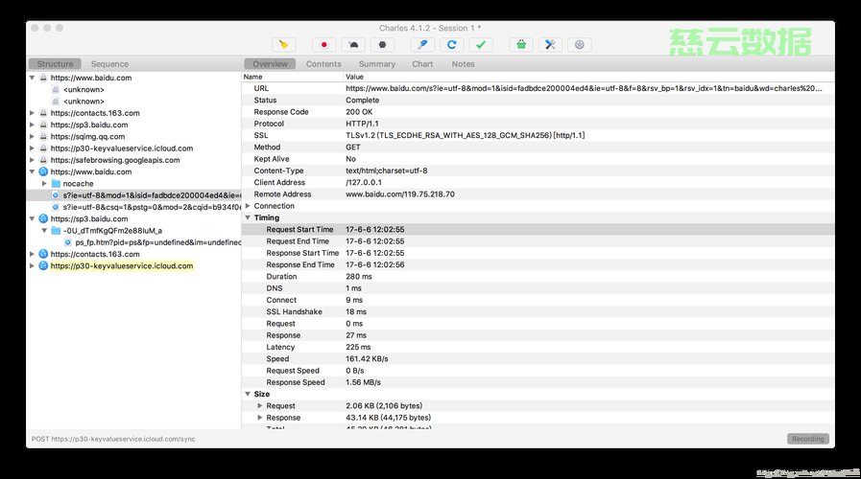Toggle throttling with the turtle icon
Viewport: 861px width, 479px height.
354,44
